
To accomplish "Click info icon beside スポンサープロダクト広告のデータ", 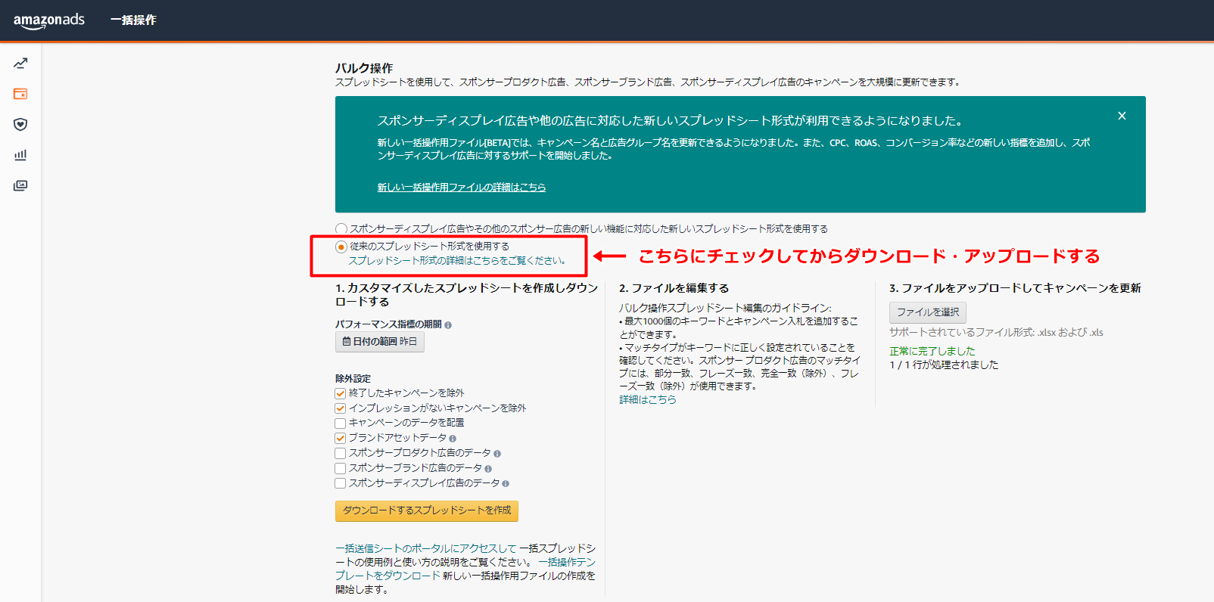I will (x=497, y=454).
